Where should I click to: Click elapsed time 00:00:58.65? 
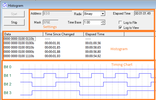[x=93, y=47]
